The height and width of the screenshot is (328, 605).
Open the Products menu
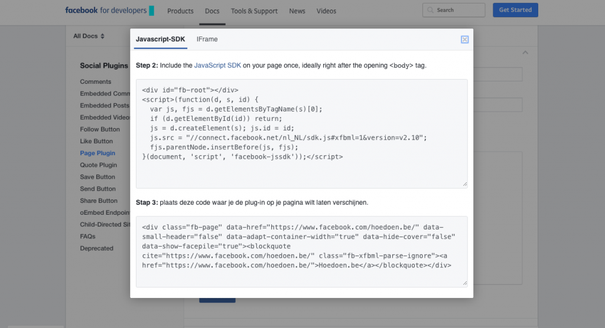pyautogui.click(x=180, y=11)
